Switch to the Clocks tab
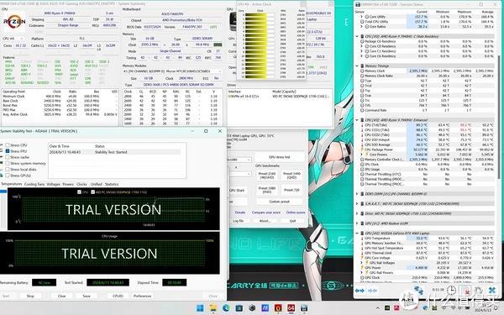Viewport: 504px width, 315px height. pos(81,184)
